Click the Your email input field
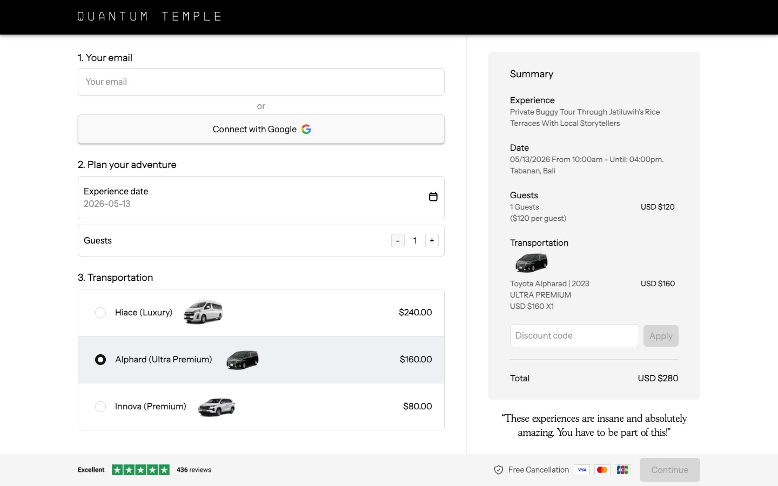Screen dimensions: 778x486 261,82
